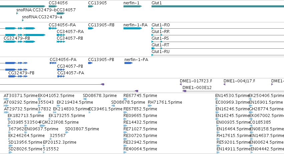Select EST EK041052.5prime
This screenshot has width=284, height=154.
click(56, 96)
